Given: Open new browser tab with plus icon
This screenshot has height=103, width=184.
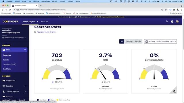Looking at the screenshot, I should click(41, 6).
